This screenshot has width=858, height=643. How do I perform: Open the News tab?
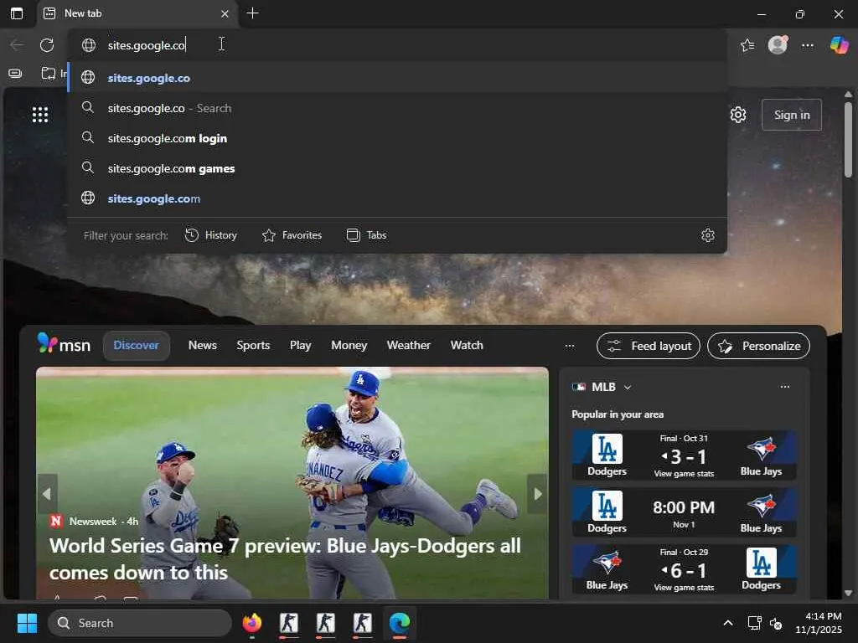[203, 346]
